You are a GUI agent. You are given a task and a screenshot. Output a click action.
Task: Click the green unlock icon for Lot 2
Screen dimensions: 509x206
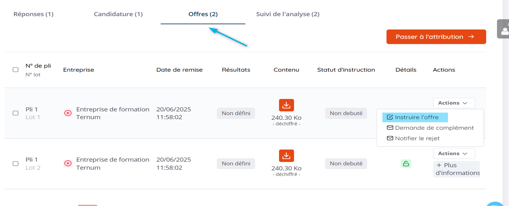point(406,163)
